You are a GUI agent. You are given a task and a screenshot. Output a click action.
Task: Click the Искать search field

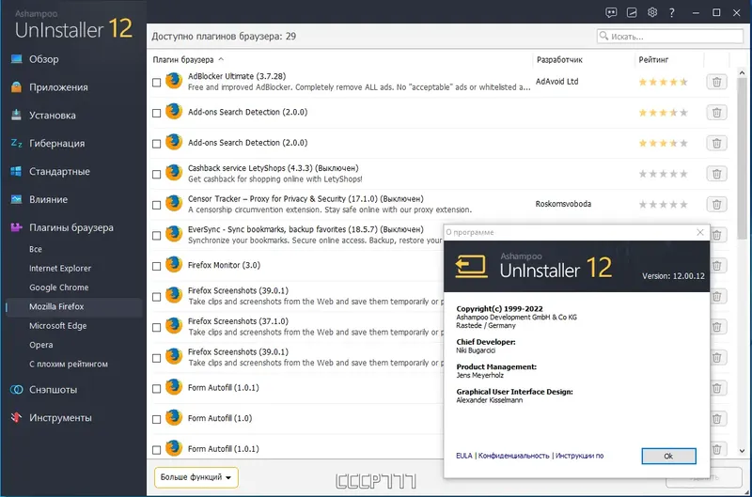point(670,37)
